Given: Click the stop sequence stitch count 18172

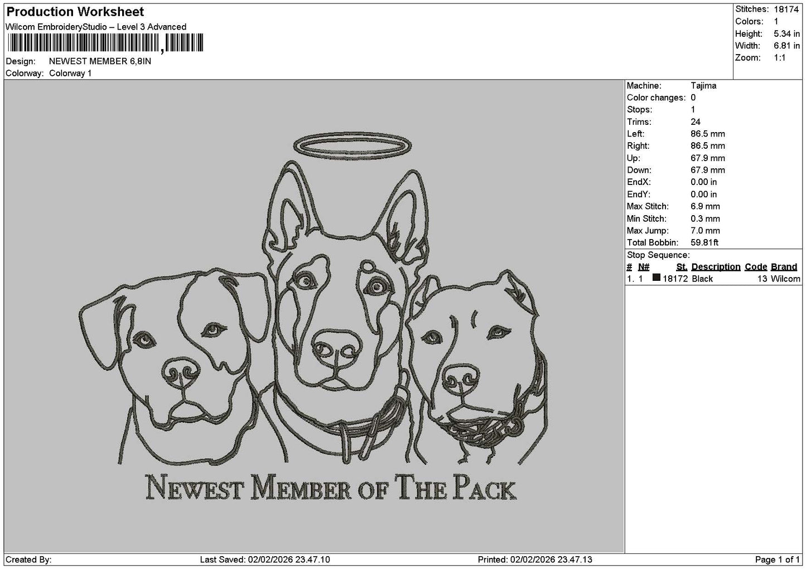Looking at the screenshot, I should click(x=675, y=279).
